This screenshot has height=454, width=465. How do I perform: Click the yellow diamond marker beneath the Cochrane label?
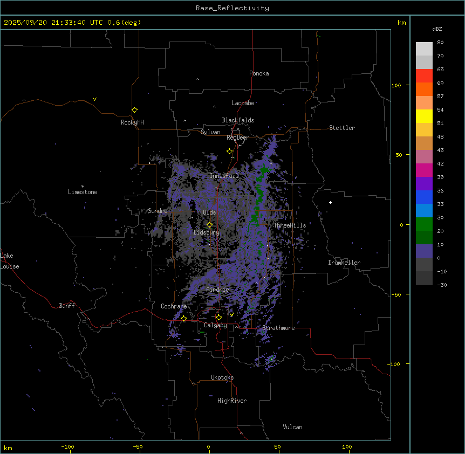click(183, 319)
